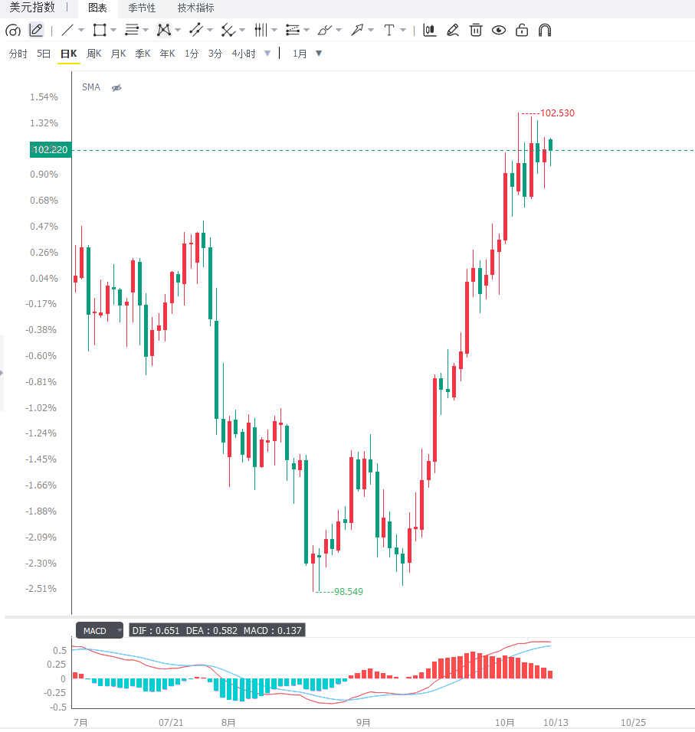This screenshot has height=732, width=695.
Task: Select the rectangle shape tool
Action: point(100,31)
